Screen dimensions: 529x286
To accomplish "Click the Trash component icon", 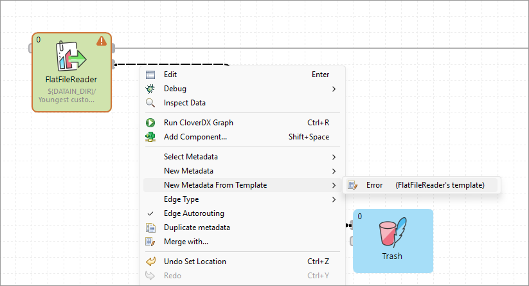I will 391,234.
